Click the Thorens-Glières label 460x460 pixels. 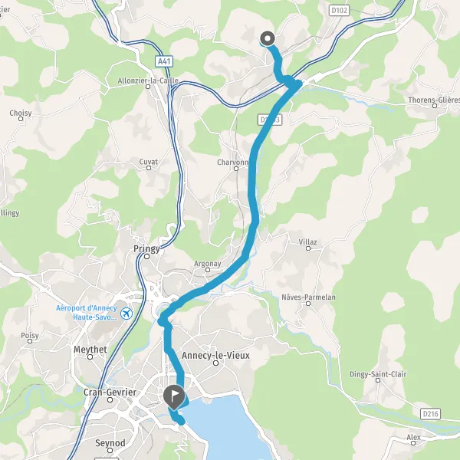[434, 100]
